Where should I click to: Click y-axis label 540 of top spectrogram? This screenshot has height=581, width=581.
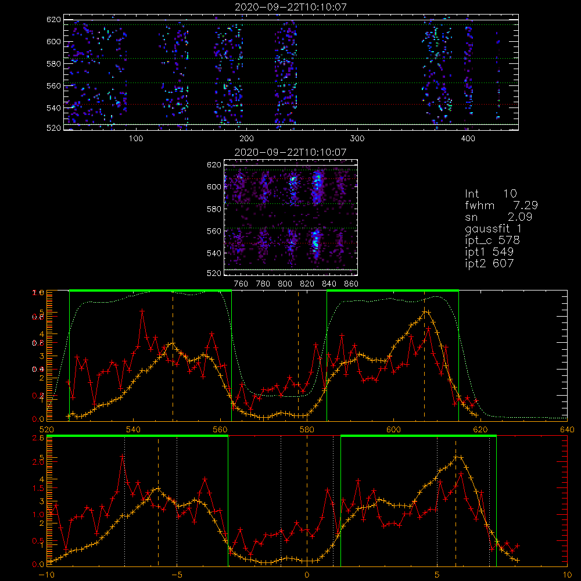coord(53,108)
